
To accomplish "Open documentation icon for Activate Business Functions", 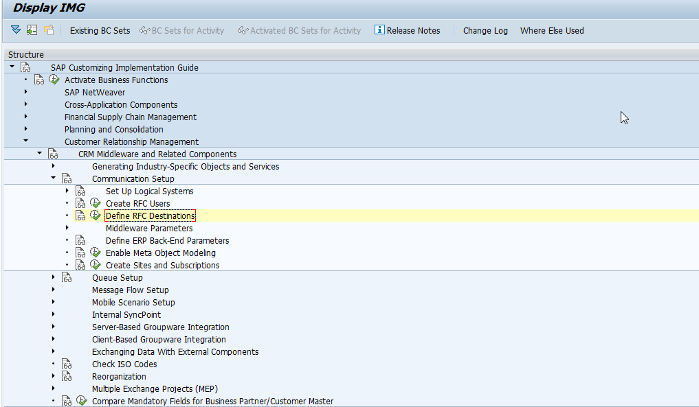I will click(39, 80).
